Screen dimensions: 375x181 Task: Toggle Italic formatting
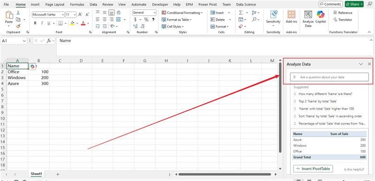42,23
